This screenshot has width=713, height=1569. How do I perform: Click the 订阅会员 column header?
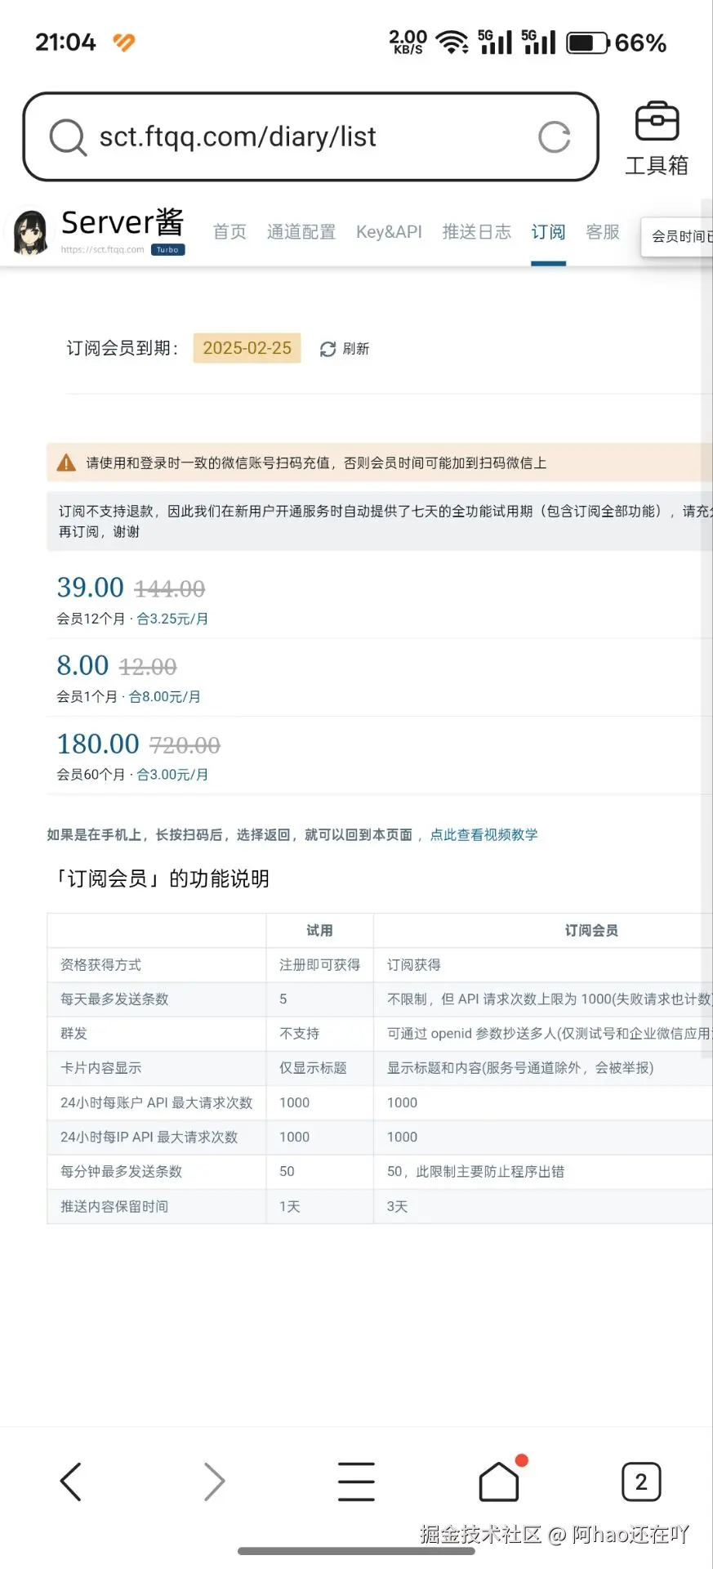[591, 930]
